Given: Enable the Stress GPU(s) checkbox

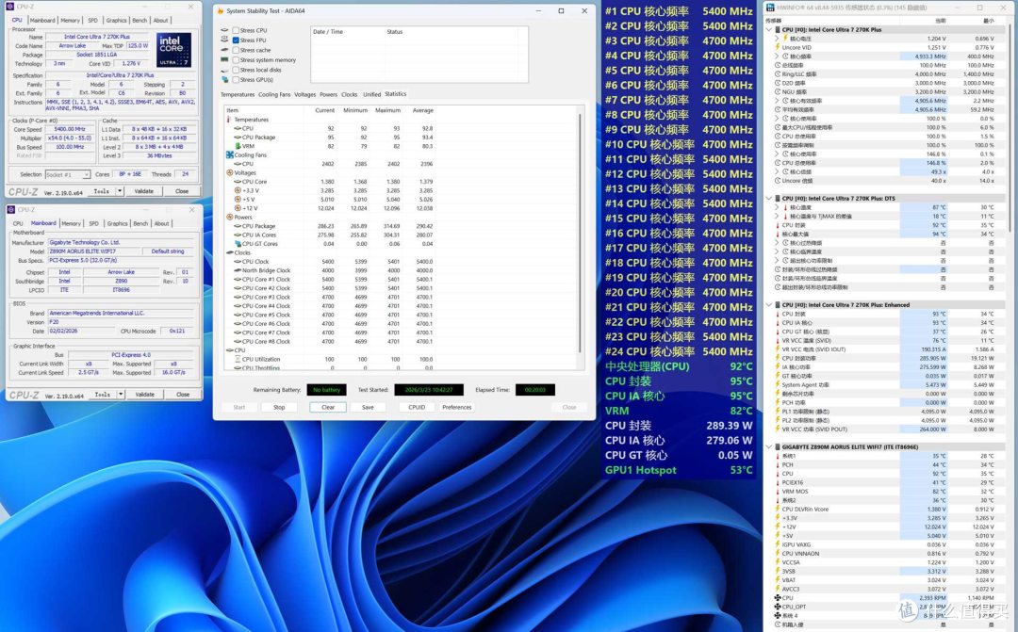Looking at the screenshot, I should [236, 80].
